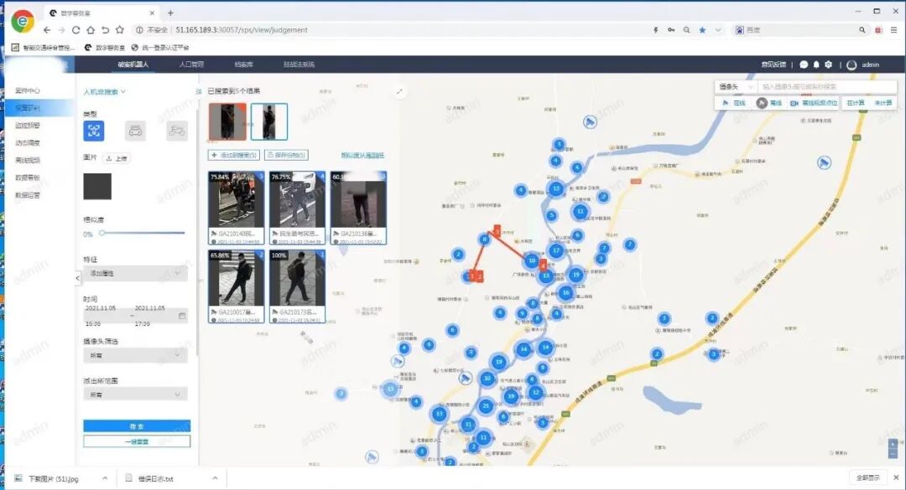
Task: Open the 摄像头 dropdown in map search
Action: [736, 86]
